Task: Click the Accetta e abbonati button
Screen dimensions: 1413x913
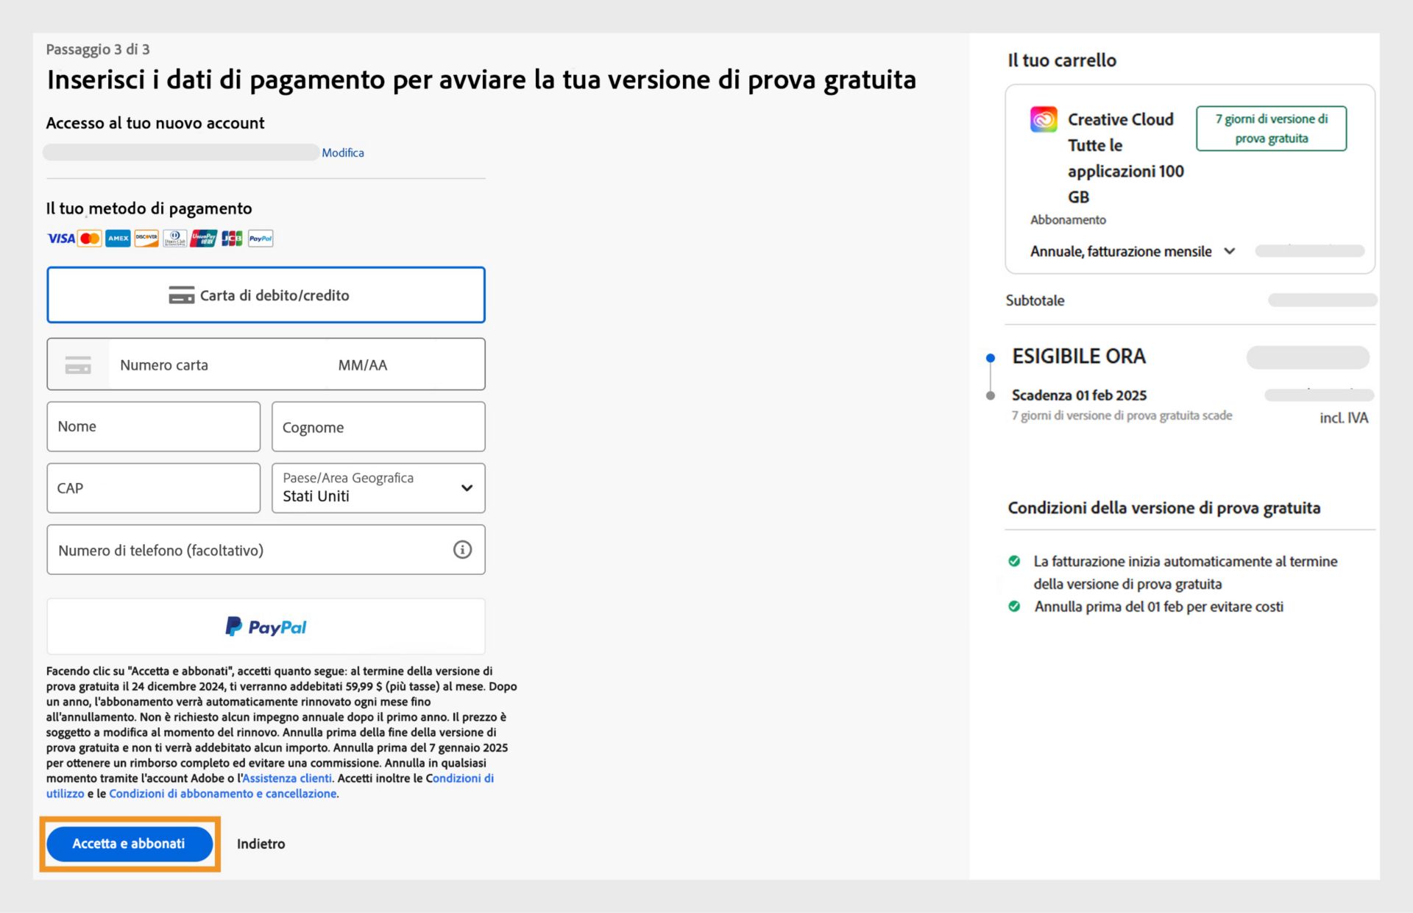Action: 130,844
